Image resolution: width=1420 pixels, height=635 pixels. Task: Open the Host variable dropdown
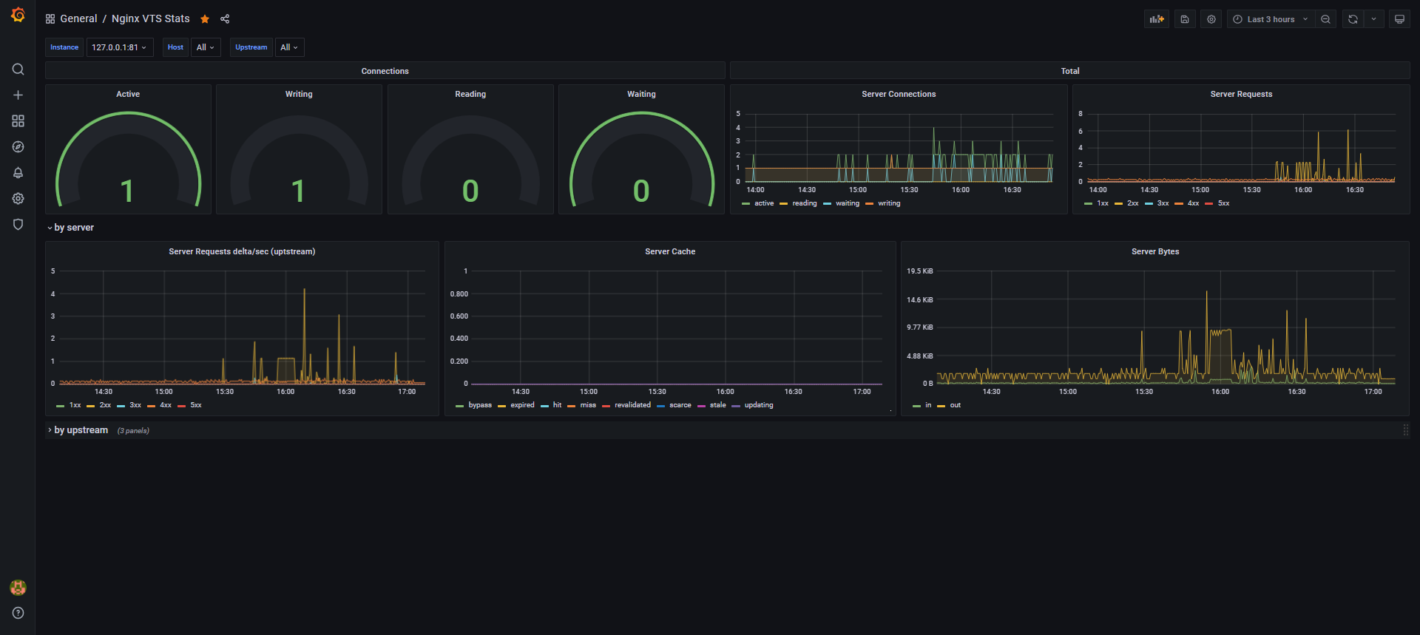click(x=206, y=47)
